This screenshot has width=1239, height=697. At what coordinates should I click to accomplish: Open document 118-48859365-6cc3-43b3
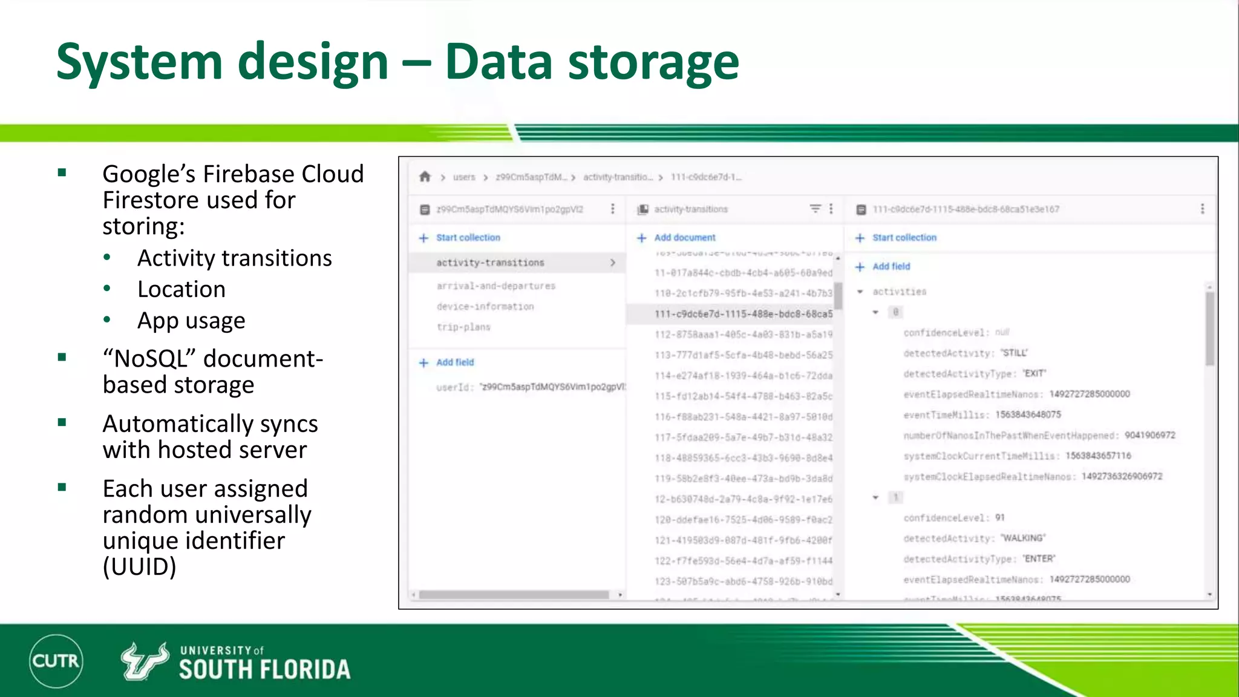[x=744, y=458]
